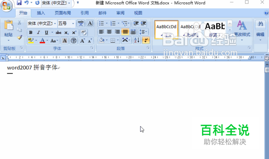Open the phonetic guide (wén 文) tool
This screenshot has height=159, width=269.
click(80, 23)
